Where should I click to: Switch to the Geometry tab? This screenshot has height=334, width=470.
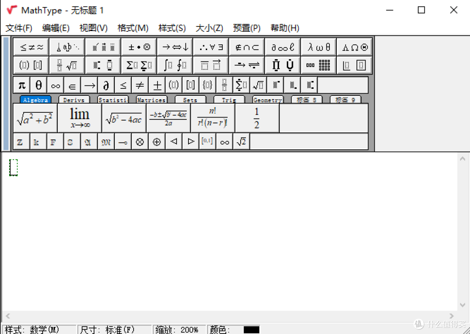click(267, 100)
